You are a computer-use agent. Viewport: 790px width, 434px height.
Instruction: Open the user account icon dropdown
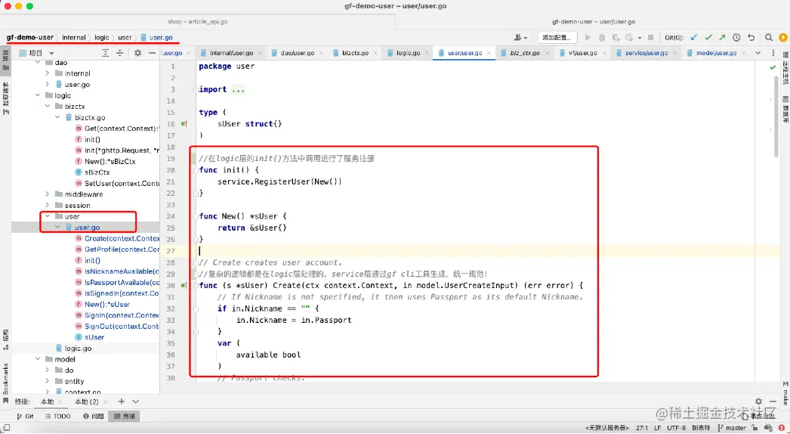click(x=520, y=37)
